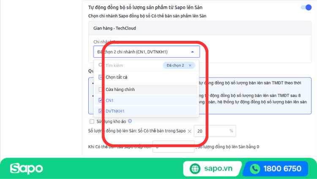Screen dimensions: 317x179
Task: Click the DVTNKH1 option label
Action: (x=115, y=111)
